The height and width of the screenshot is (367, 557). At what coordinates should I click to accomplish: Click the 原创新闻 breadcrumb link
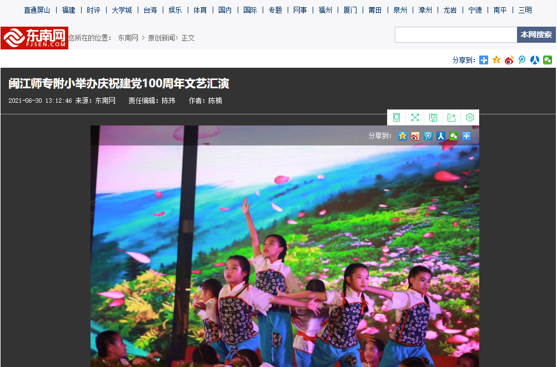tap(161, 38)
